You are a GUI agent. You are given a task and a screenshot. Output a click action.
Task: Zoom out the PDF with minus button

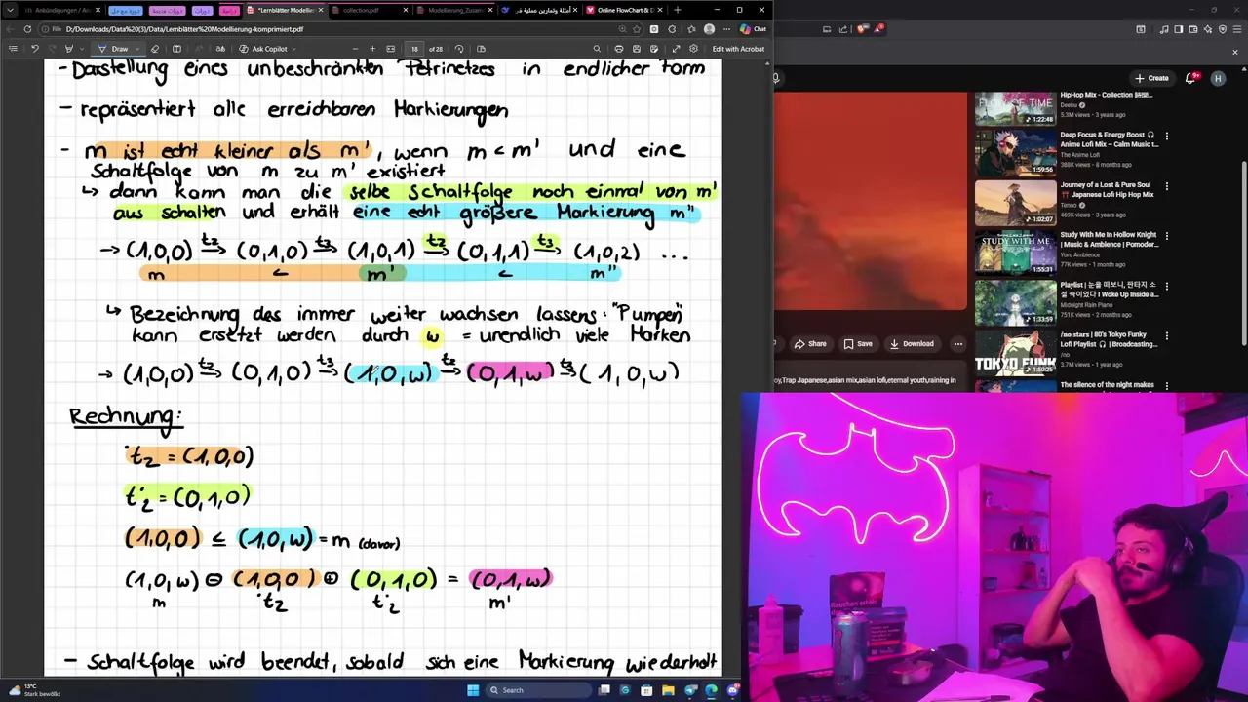pyautogui.click(x=355, y=49)
